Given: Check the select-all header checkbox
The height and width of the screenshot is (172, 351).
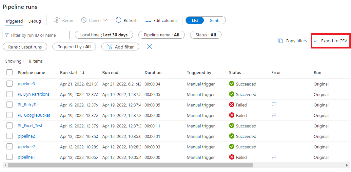Looking at the screenshot, I should [10, 72].
